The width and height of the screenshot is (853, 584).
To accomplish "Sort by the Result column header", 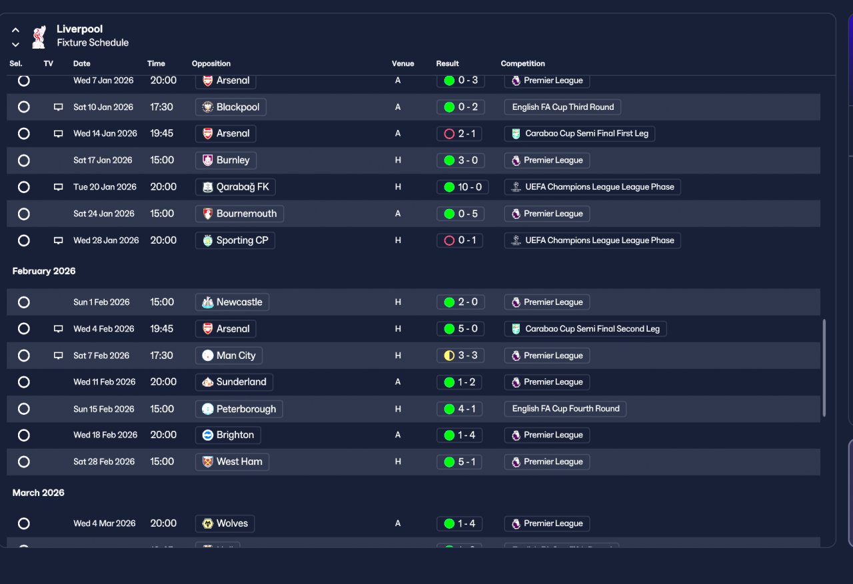I will coord(448,64).
